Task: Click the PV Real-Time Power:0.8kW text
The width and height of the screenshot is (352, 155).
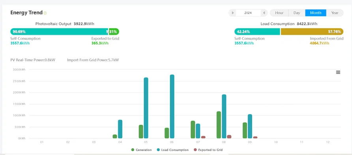Action: [33, 60]
